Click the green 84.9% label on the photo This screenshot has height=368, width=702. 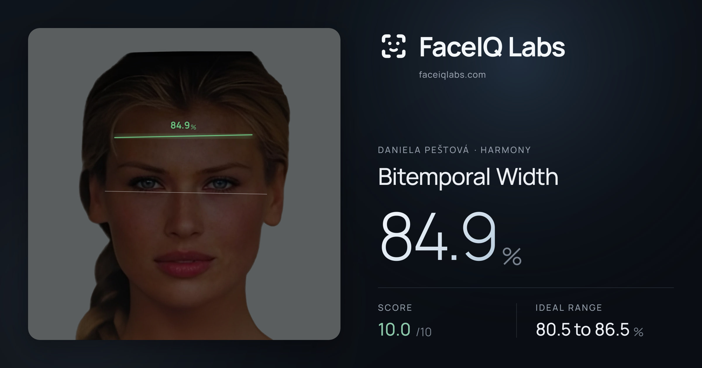[183, 126]
